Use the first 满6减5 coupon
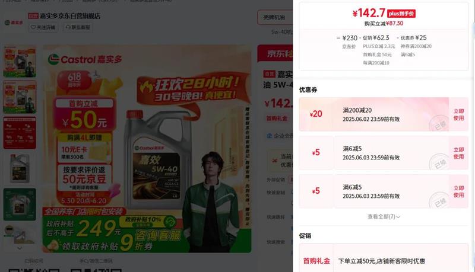Viewport: 475px width, 272px height. [x=458, y=153]
